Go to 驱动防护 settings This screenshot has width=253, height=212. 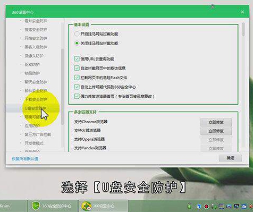coord(32,64)
